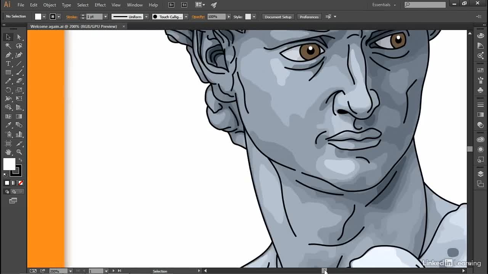The height and width of the screenshot is (274, 488).
Task: Open the Creative Cloud Libraries panel
Action: pos(480,140)
